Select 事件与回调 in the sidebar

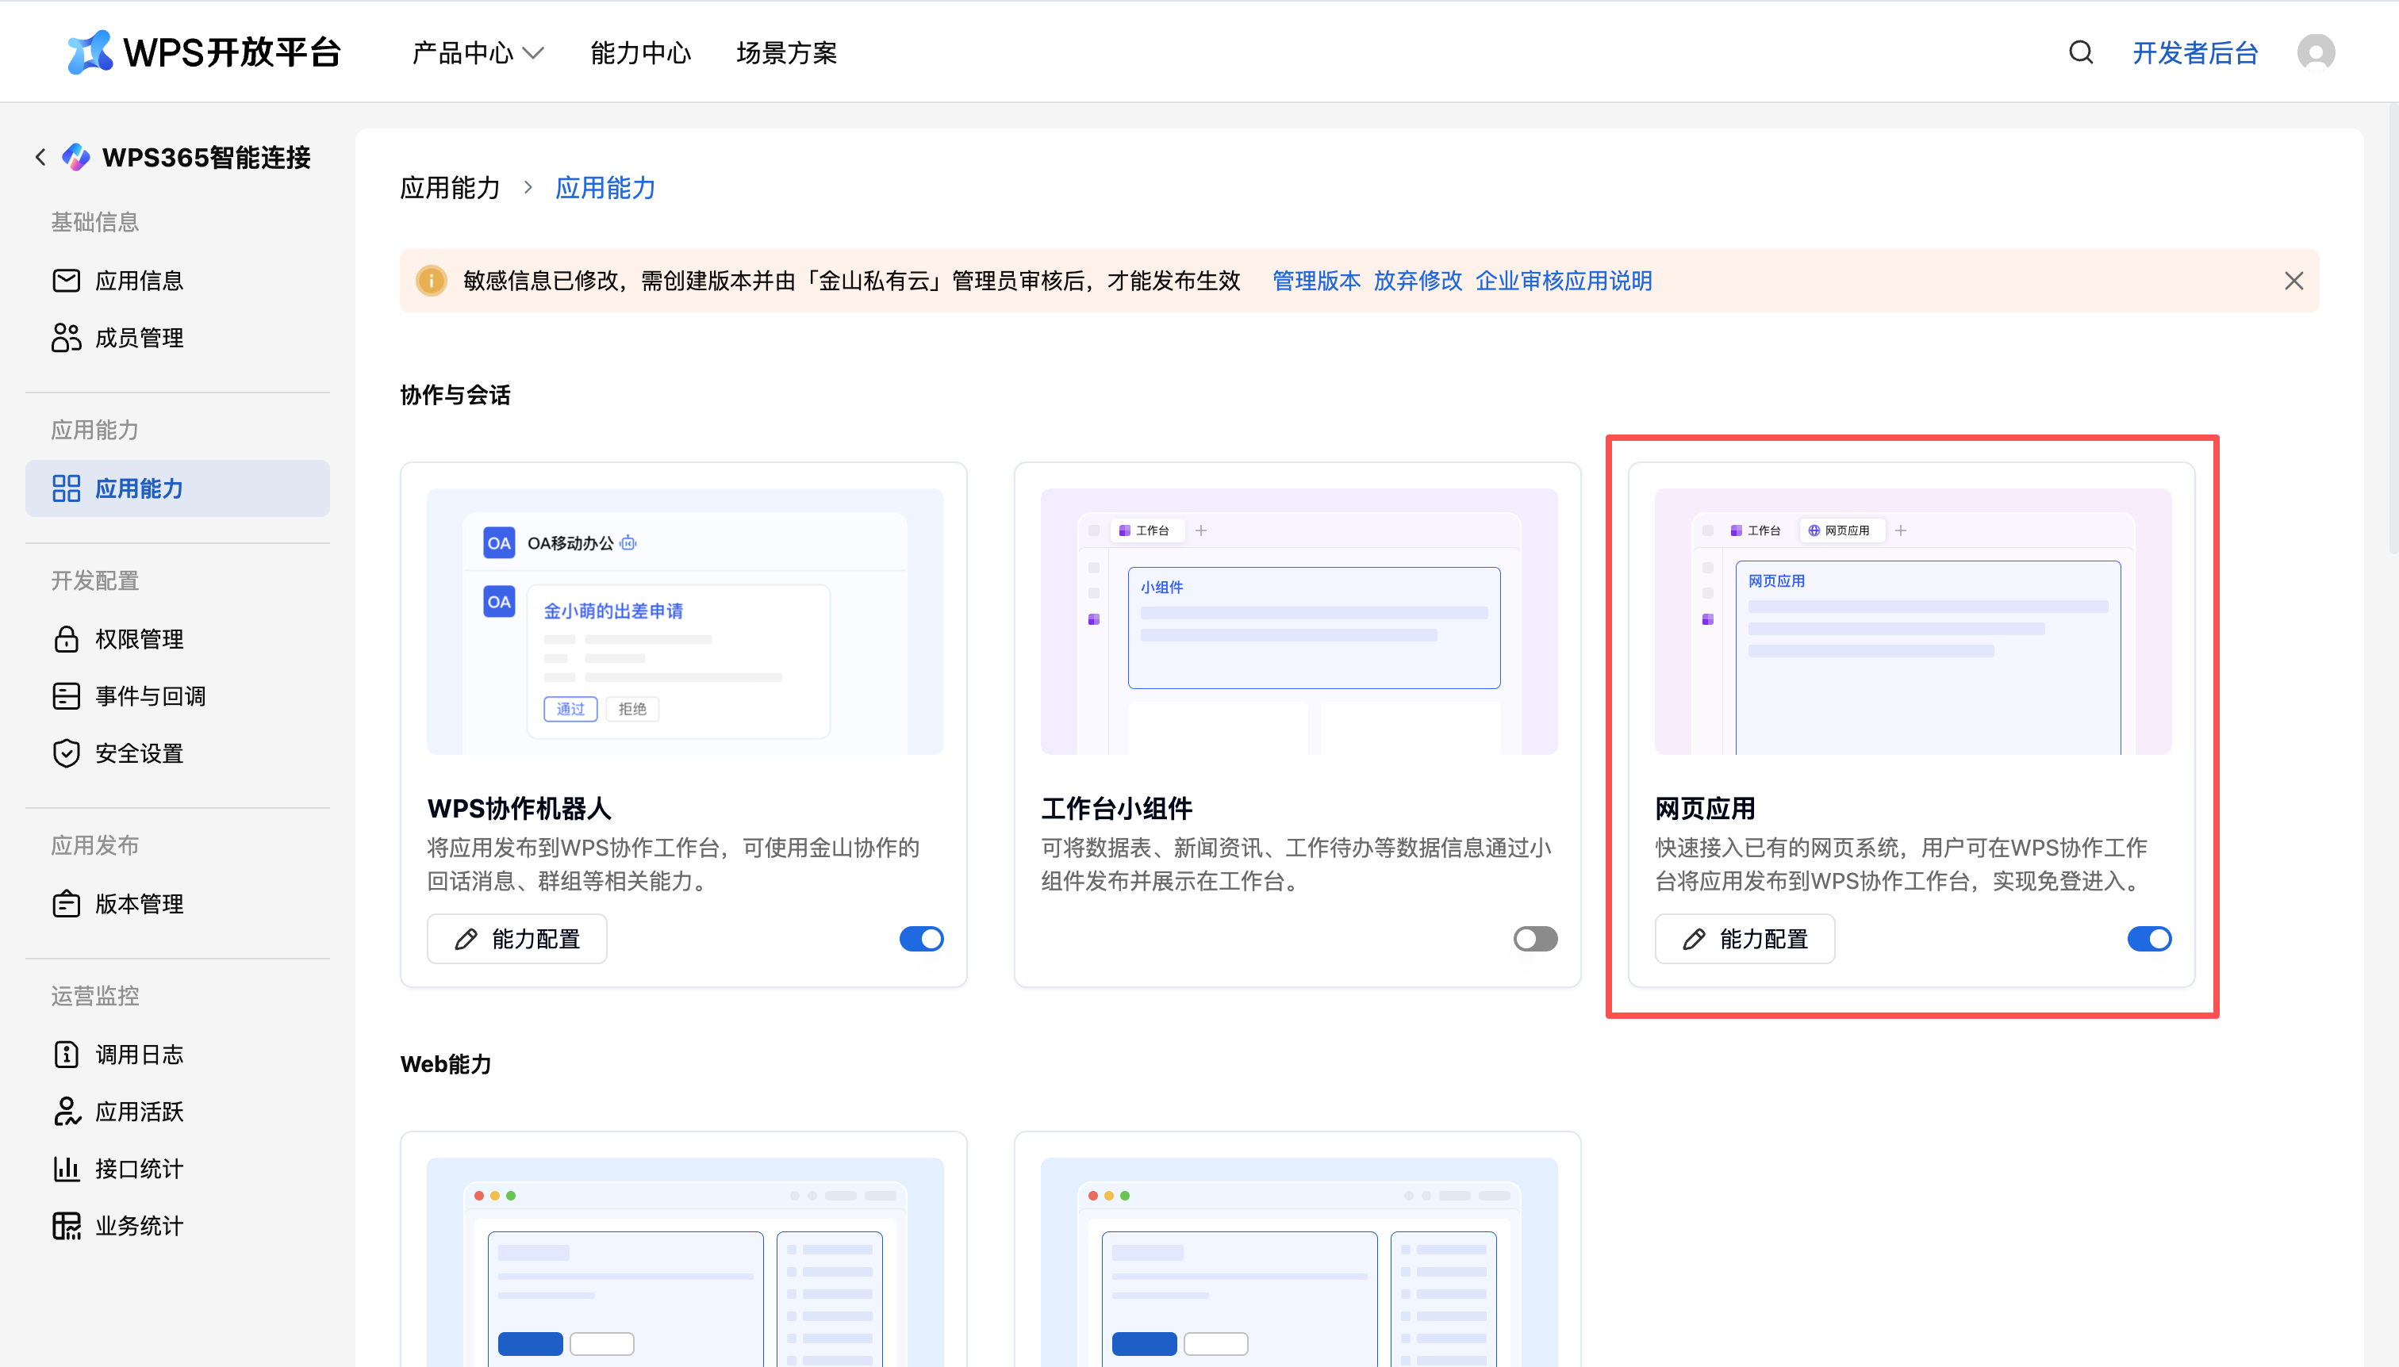click(x=178, y=695)
